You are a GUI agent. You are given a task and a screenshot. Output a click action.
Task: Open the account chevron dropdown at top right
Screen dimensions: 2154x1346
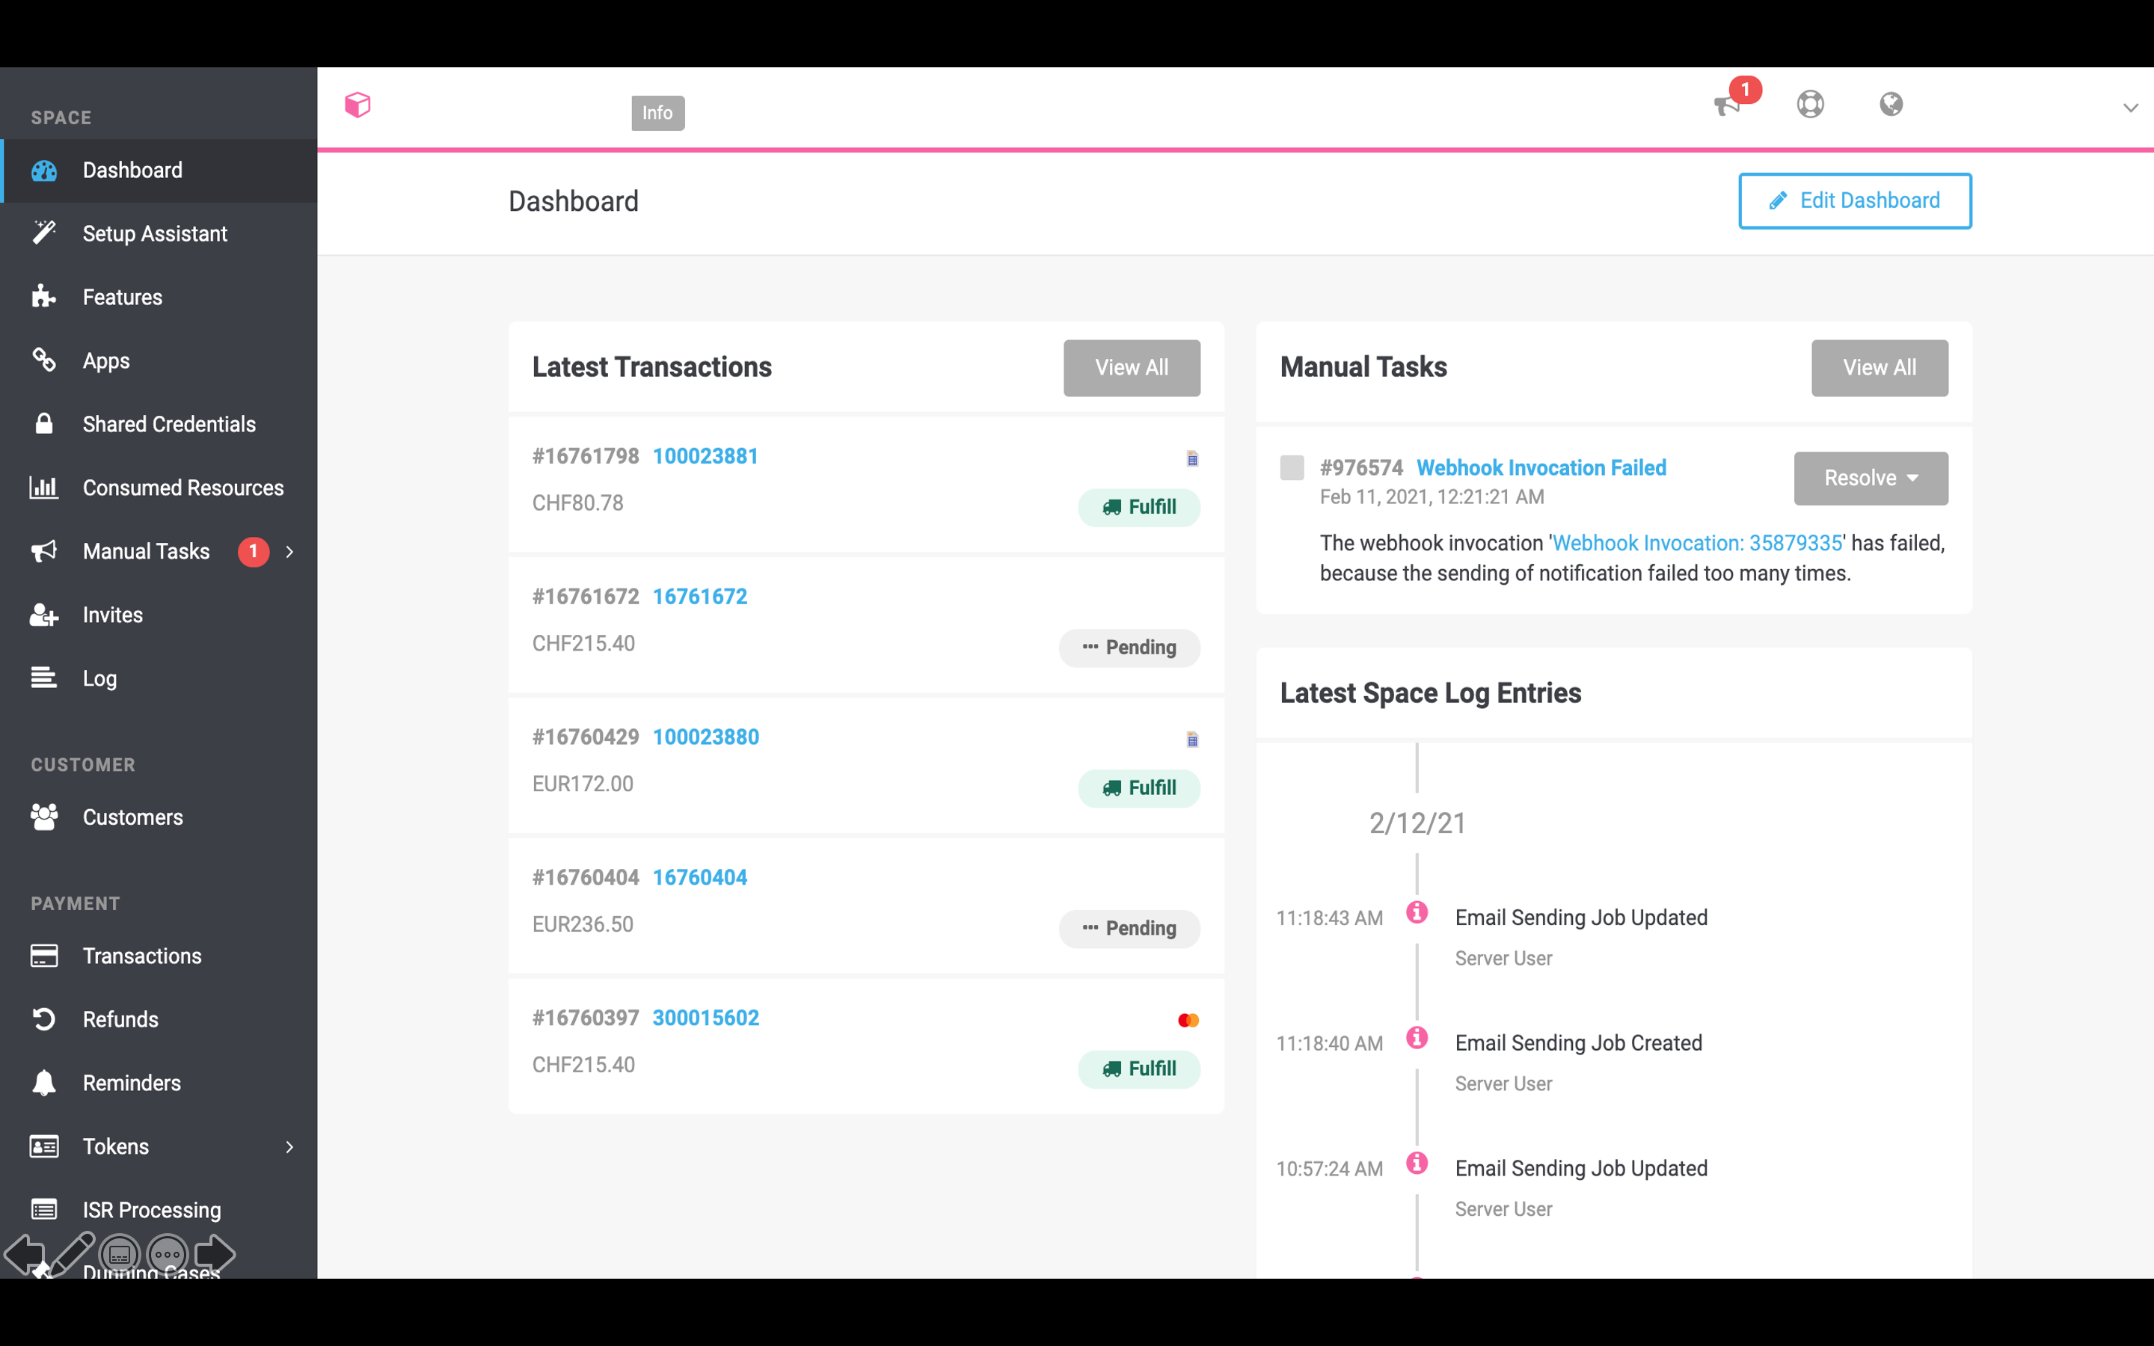click(2130, 108)
